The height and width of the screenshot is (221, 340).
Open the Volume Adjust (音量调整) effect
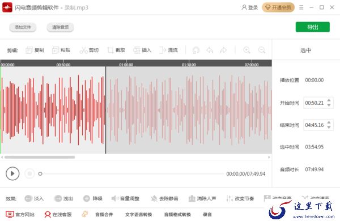click(125, 198)
